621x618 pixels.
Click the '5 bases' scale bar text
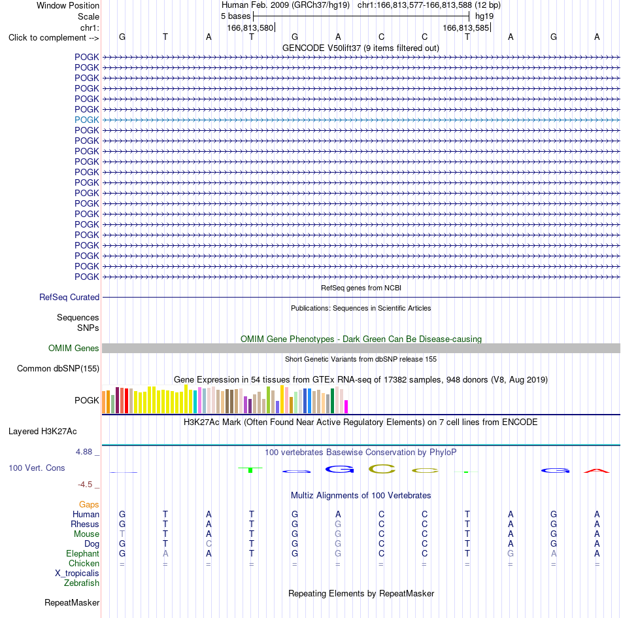coord(235,16)
